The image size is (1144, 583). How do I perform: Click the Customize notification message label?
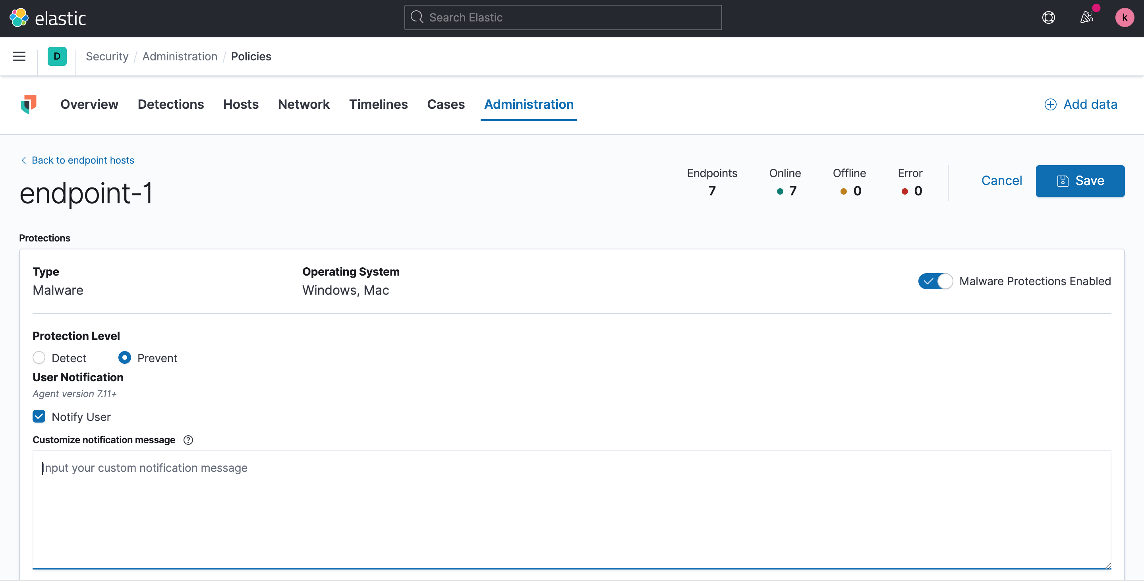pyautogui.click(x=104, y=440)
